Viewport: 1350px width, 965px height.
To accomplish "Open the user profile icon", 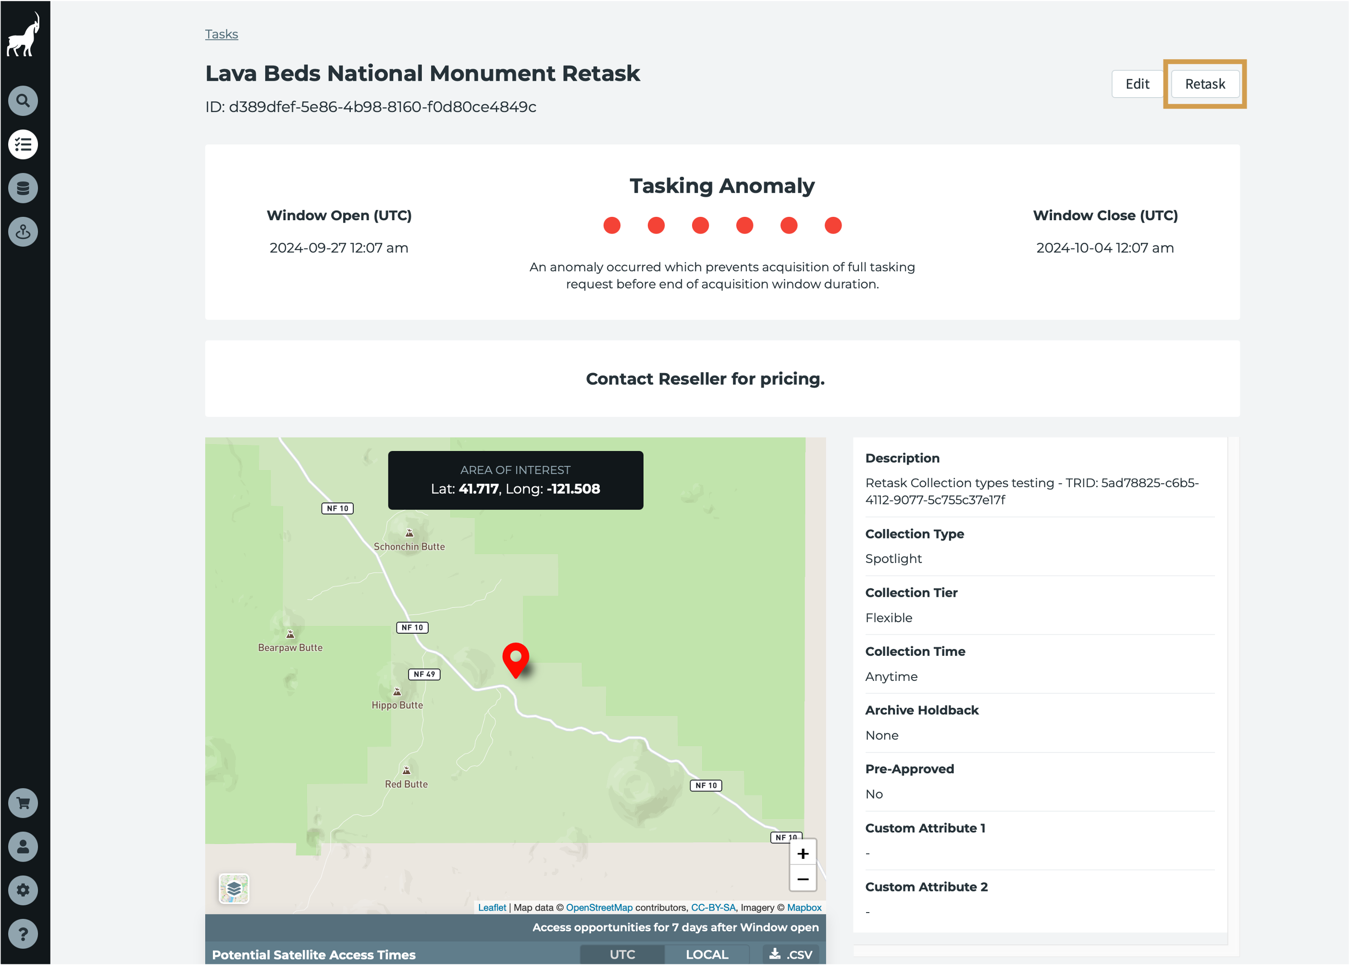I will (23, 847).
